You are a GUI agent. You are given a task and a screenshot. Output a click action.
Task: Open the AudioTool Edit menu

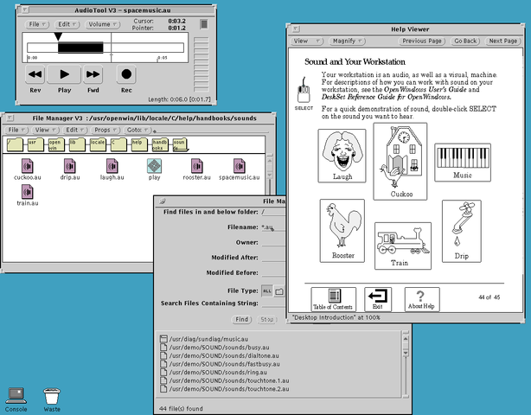67,24
